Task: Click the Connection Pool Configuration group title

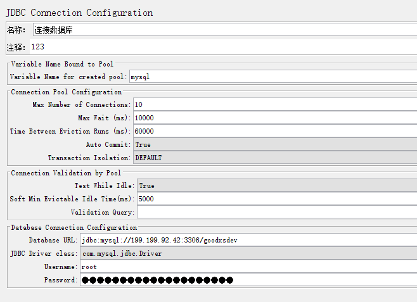Action: [x=66, y=92]
